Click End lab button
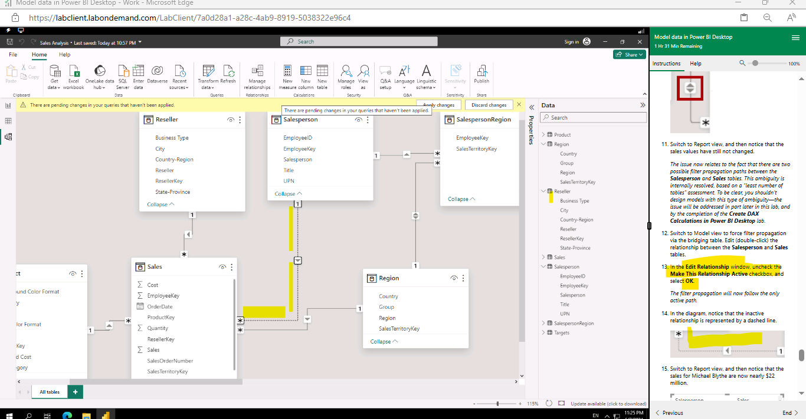Screen dimensions: 806x419 click(x=789, y=413)
